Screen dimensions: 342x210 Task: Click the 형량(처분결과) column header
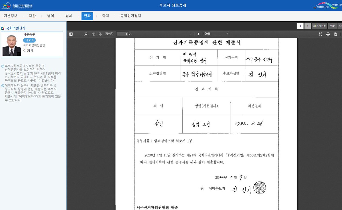(206, 106)
